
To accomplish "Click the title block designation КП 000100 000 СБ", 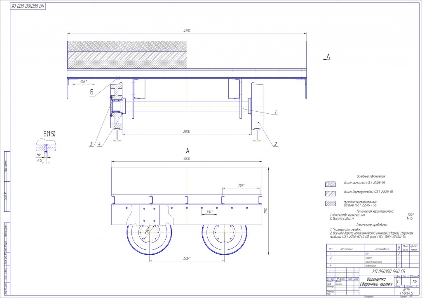I will click(x=388, y=272).
